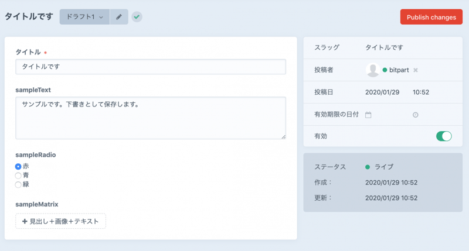This screenshot has width=469, height=251.
Task: Click the 投稿日 date value
Action: tap(381, 92)
